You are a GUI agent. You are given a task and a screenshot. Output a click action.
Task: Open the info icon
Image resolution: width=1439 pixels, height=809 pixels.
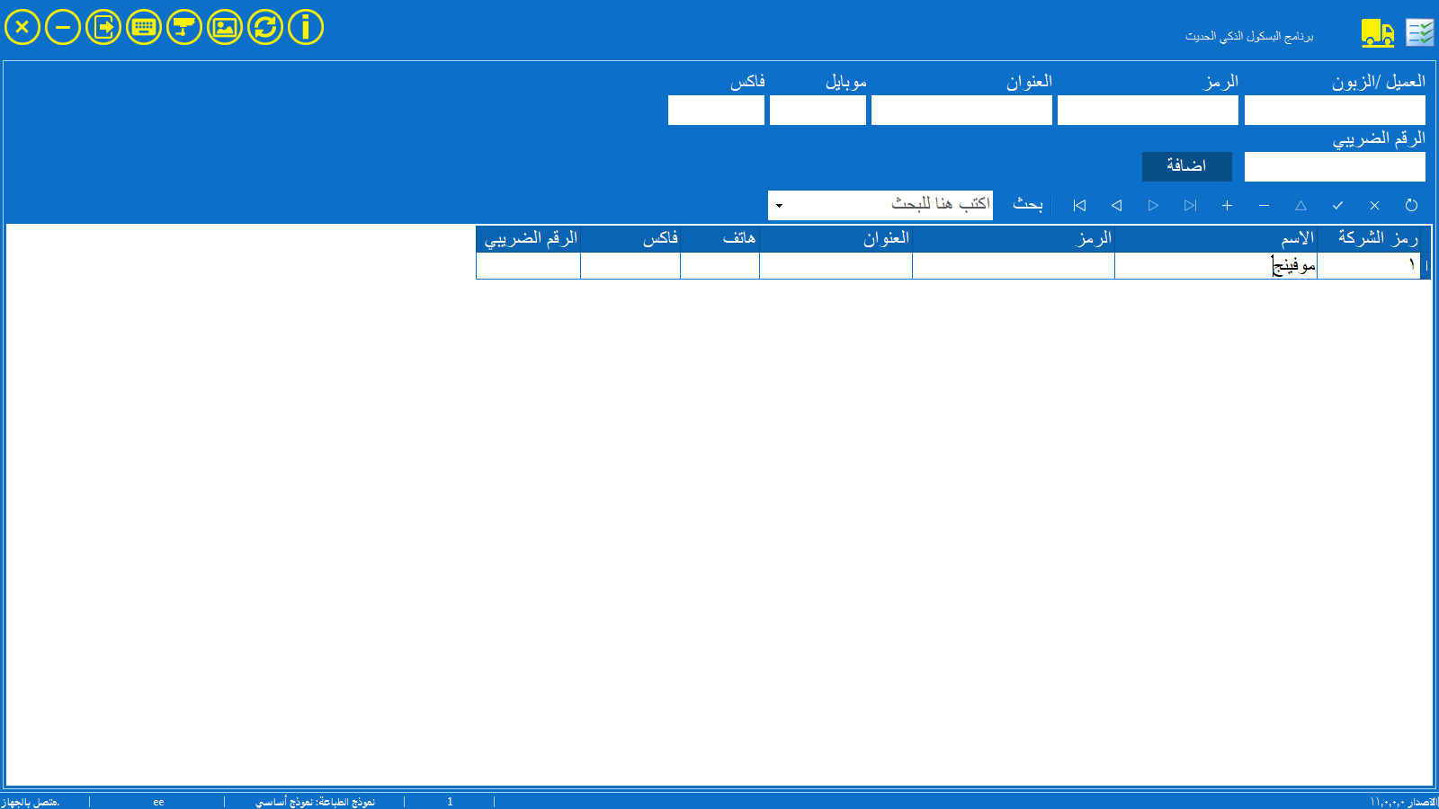[306, 27]
